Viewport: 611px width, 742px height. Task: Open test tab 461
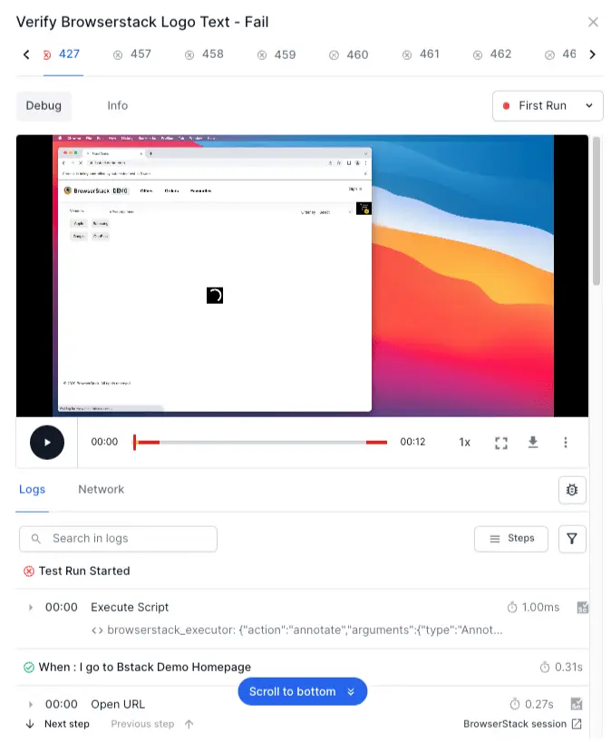(421, 54)
